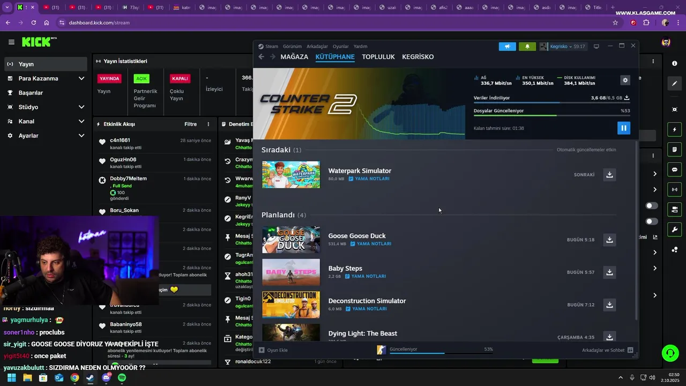Click download icon for Deconstruction Simulator

(x=609, y=305)
